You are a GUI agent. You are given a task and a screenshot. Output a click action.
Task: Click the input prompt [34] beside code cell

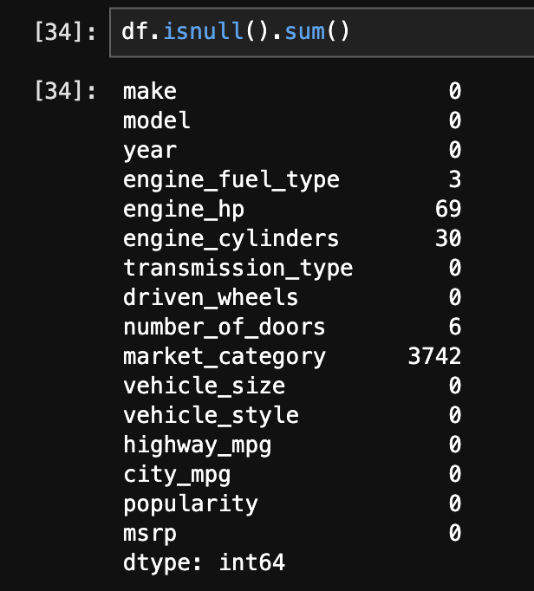[x=65, y=32]
